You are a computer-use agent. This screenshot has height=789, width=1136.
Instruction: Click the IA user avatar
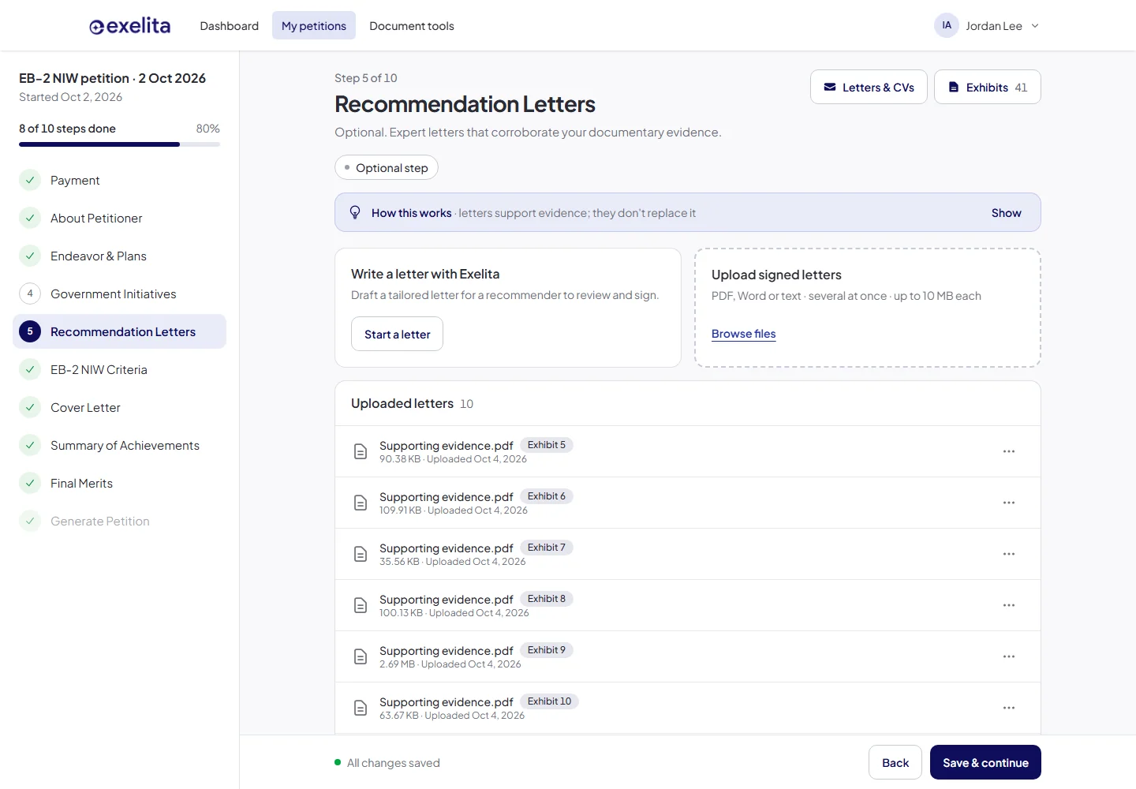(947, 25)
